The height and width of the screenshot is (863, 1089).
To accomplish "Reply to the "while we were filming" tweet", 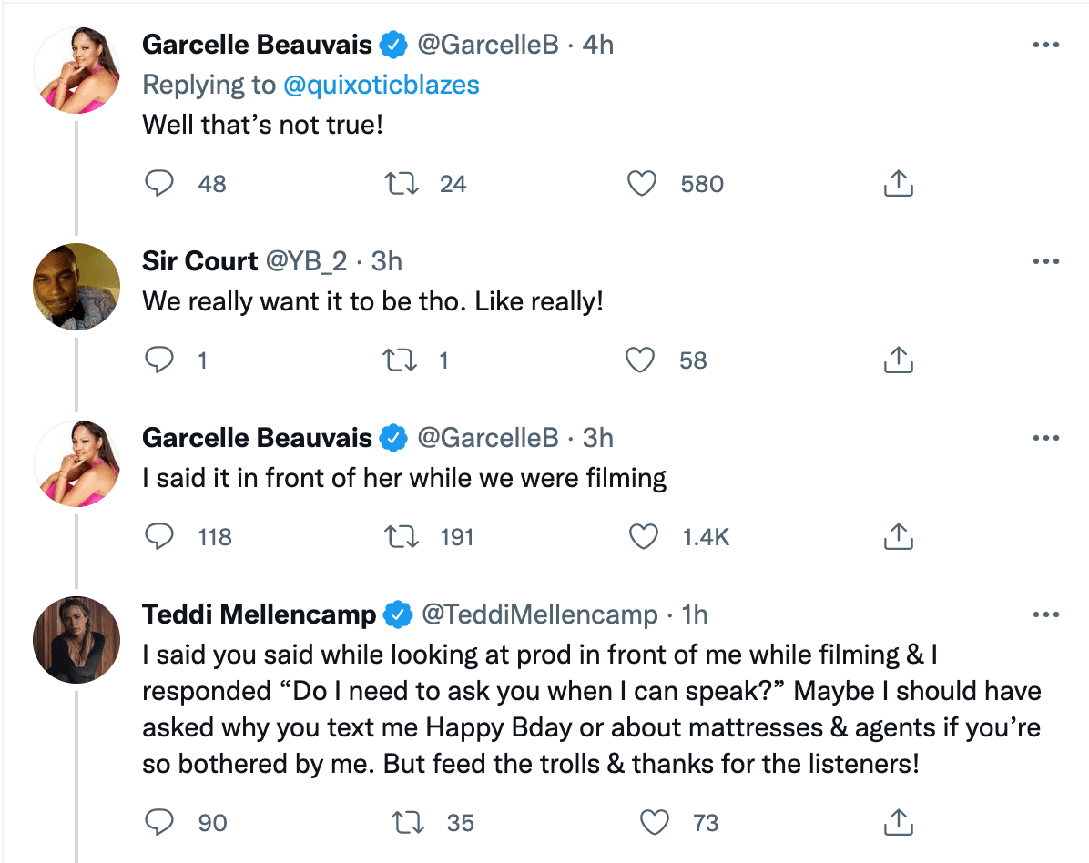I will click(159, 536).
